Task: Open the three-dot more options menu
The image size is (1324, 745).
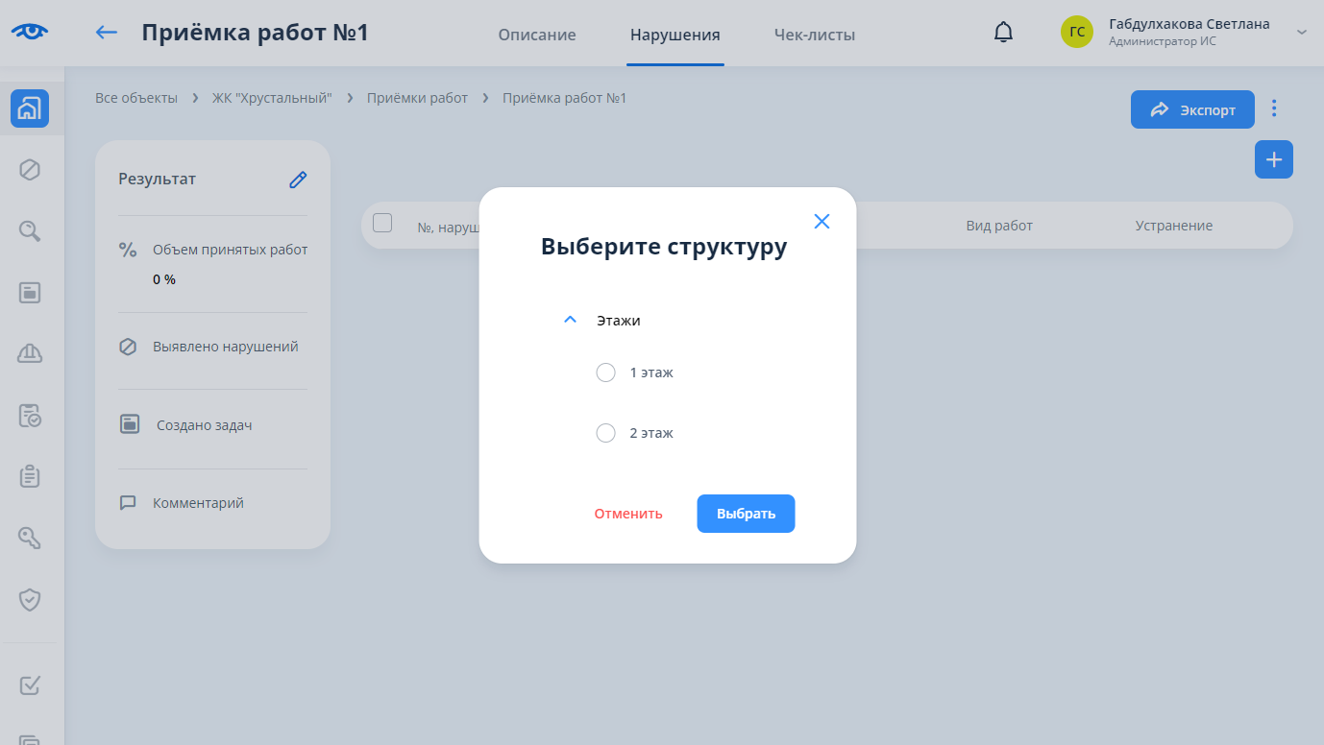Action: (1274, 108)
